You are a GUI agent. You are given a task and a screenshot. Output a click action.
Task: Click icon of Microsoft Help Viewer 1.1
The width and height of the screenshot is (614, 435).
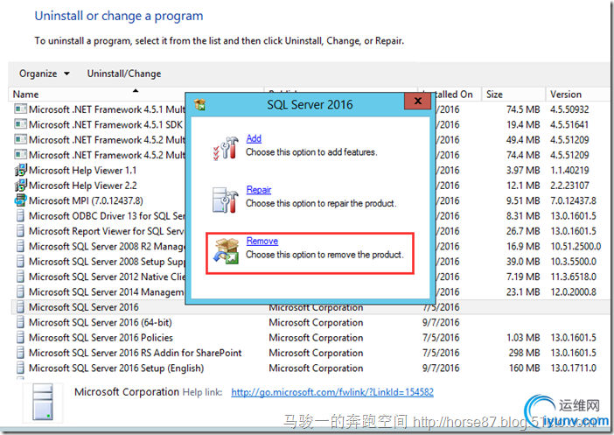tap(20, 170)
